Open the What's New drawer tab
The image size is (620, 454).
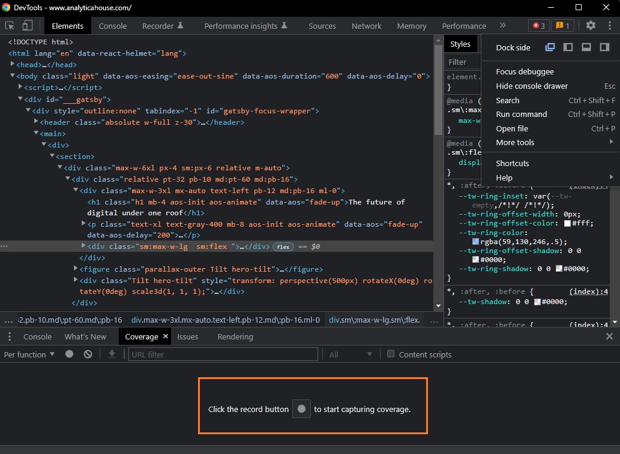click(x=85, y=336)
